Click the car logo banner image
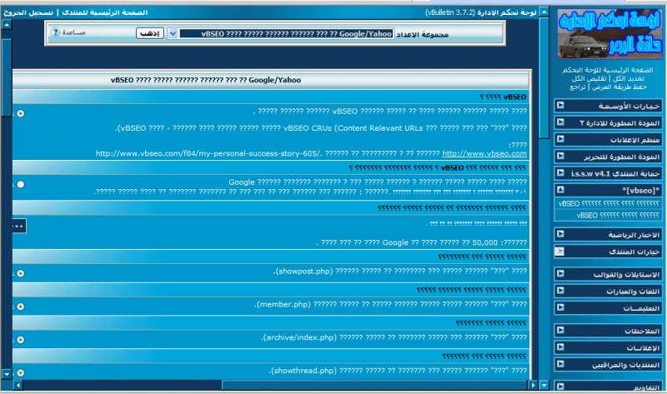The image size is (667, 394). 609,34
